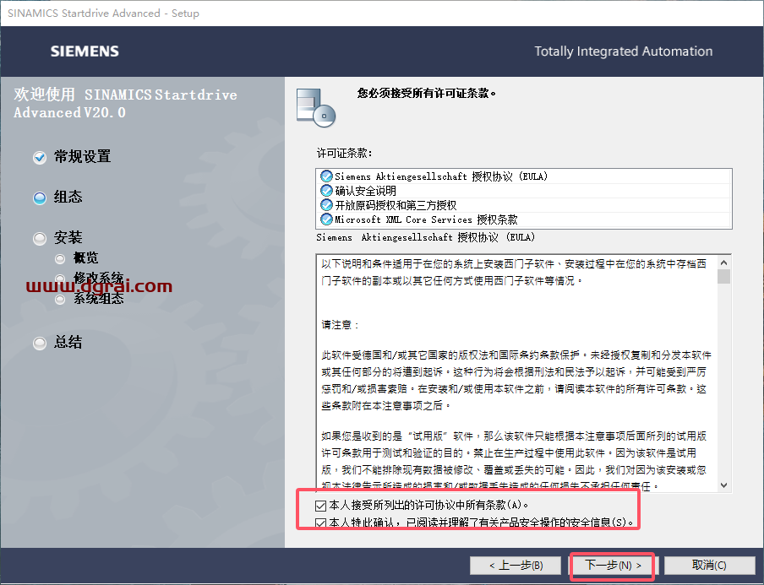Click the license text scrollbar thumb
Screen dimensions: 764x585
723,276
